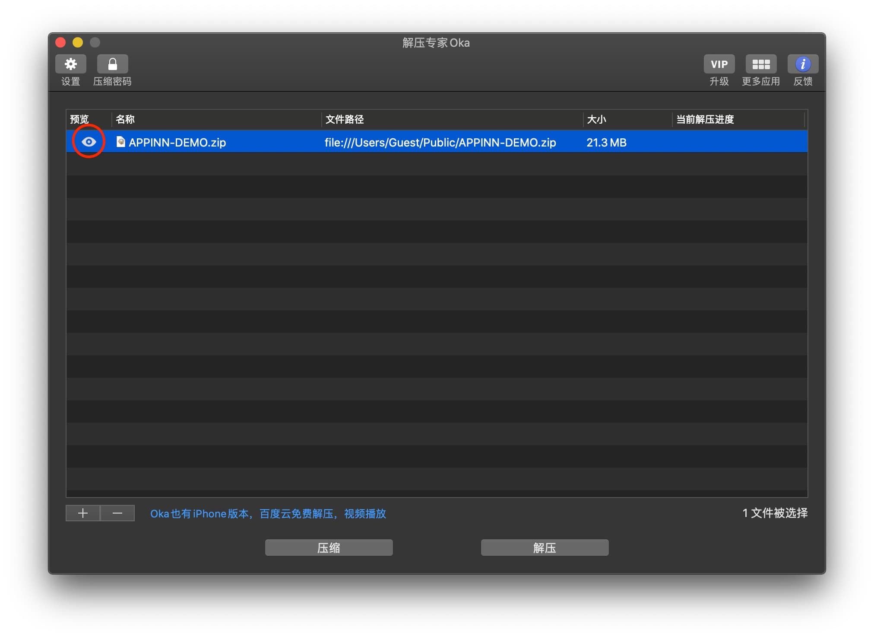
Task: Sort by the 名称 column header
Action: (x=217, y=119)
